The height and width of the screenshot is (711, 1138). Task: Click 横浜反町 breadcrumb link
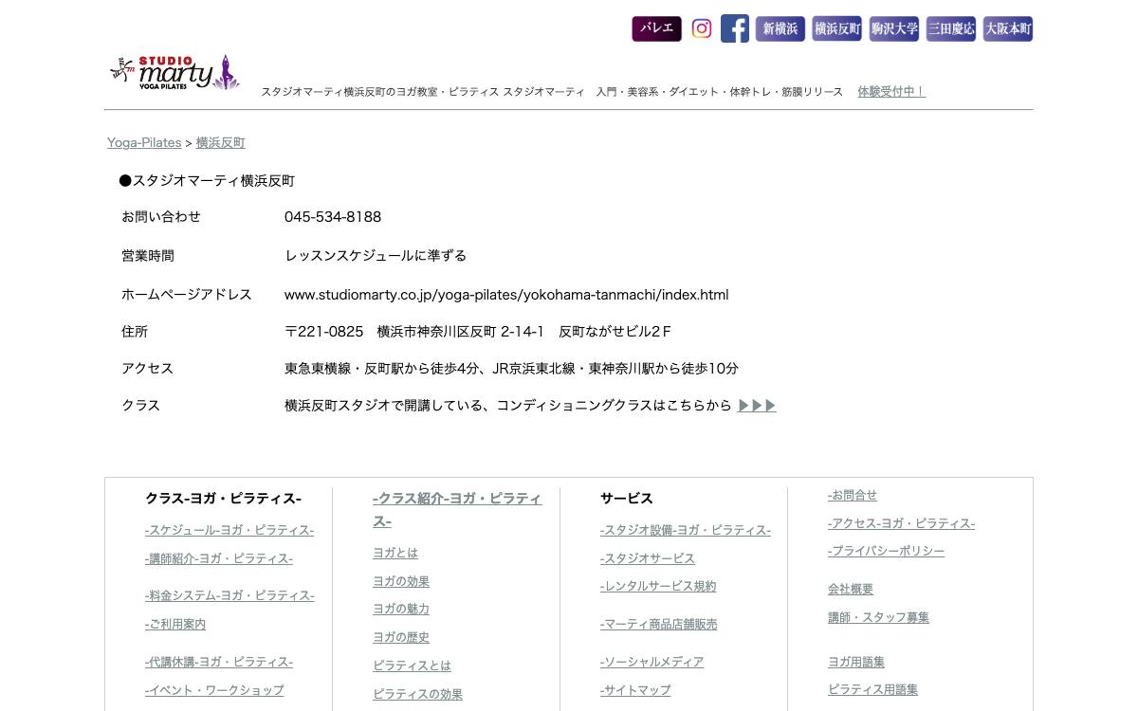[220, 142]
